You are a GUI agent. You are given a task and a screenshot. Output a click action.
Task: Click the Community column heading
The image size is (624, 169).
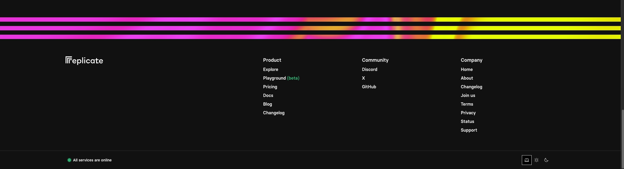[375, 60]
